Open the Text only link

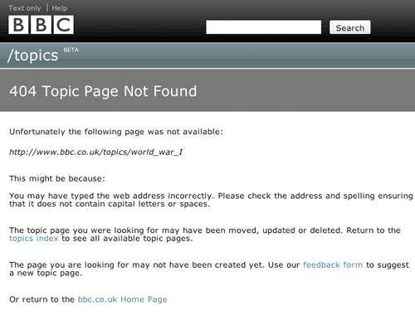pos(25,8)
